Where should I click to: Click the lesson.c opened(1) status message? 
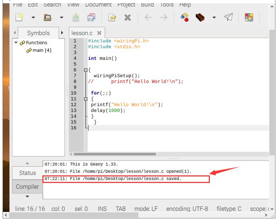tap(118, 172)
